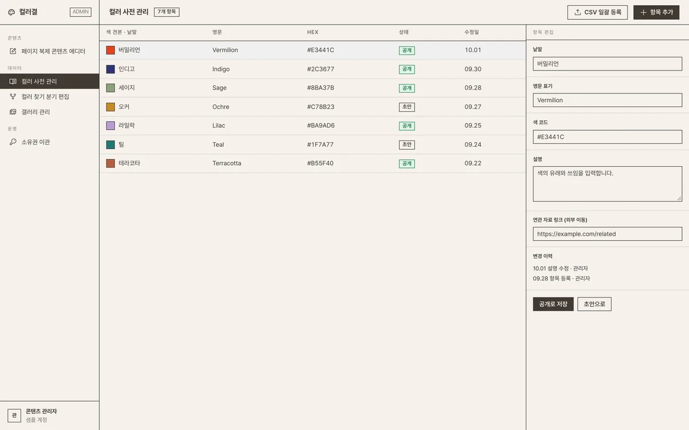Open 페이지 복제 콘텐츠 에디터 in the sidebar
This screenshot has width=689, height=430.
coord(49,51)
